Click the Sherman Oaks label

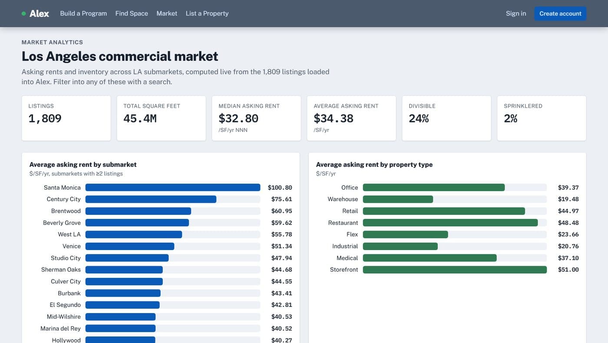click(x=61, y=270)
